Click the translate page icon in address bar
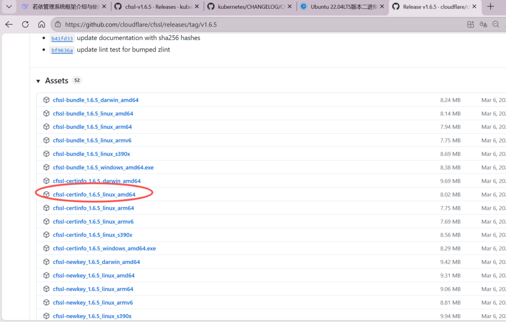 tap(484, 24)
